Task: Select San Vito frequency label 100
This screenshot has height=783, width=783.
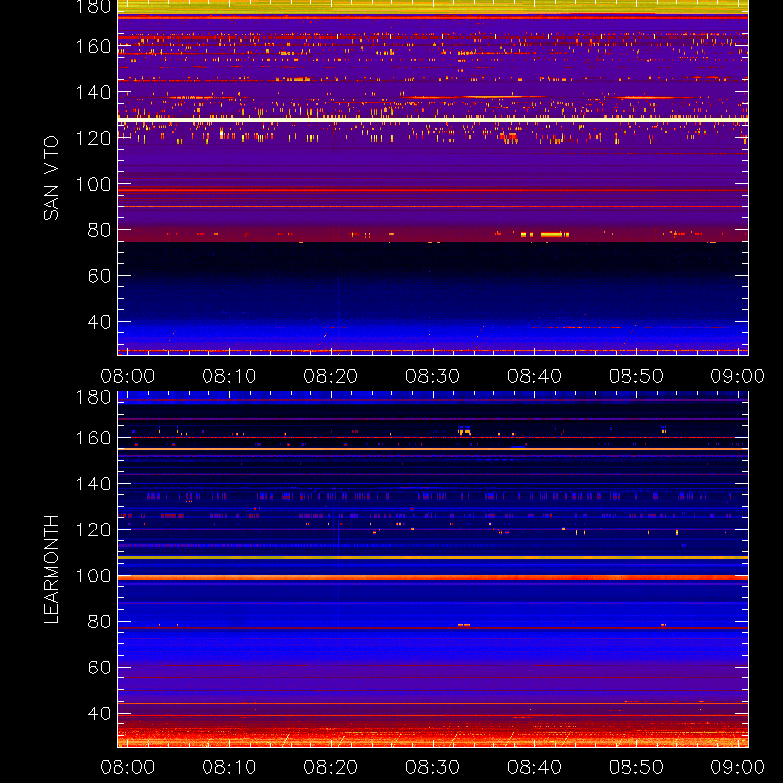Action: 93,184
